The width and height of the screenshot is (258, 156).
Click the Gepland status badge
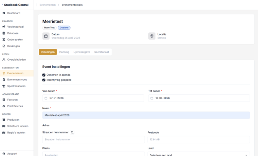tap(64, 28)
